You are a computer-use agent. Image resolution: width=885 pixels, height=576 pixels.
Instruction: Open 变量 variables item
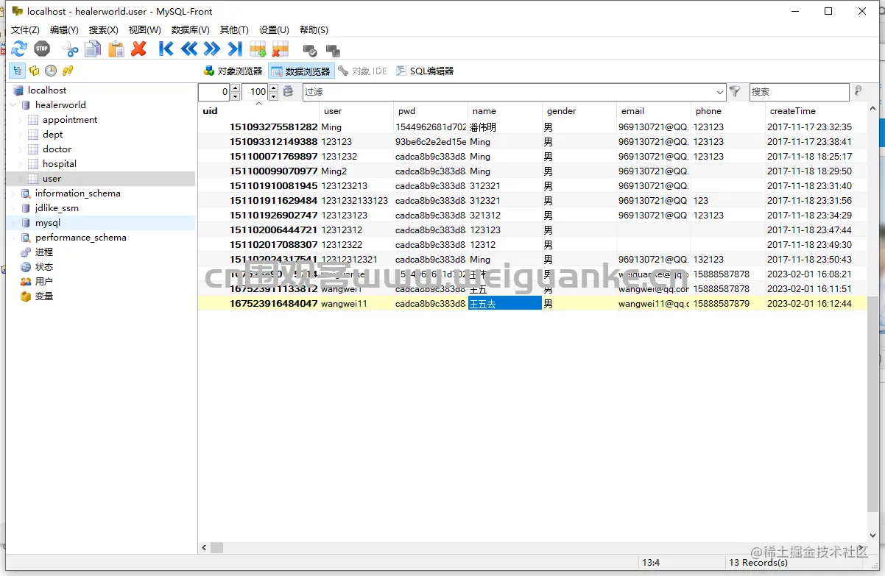44,296
